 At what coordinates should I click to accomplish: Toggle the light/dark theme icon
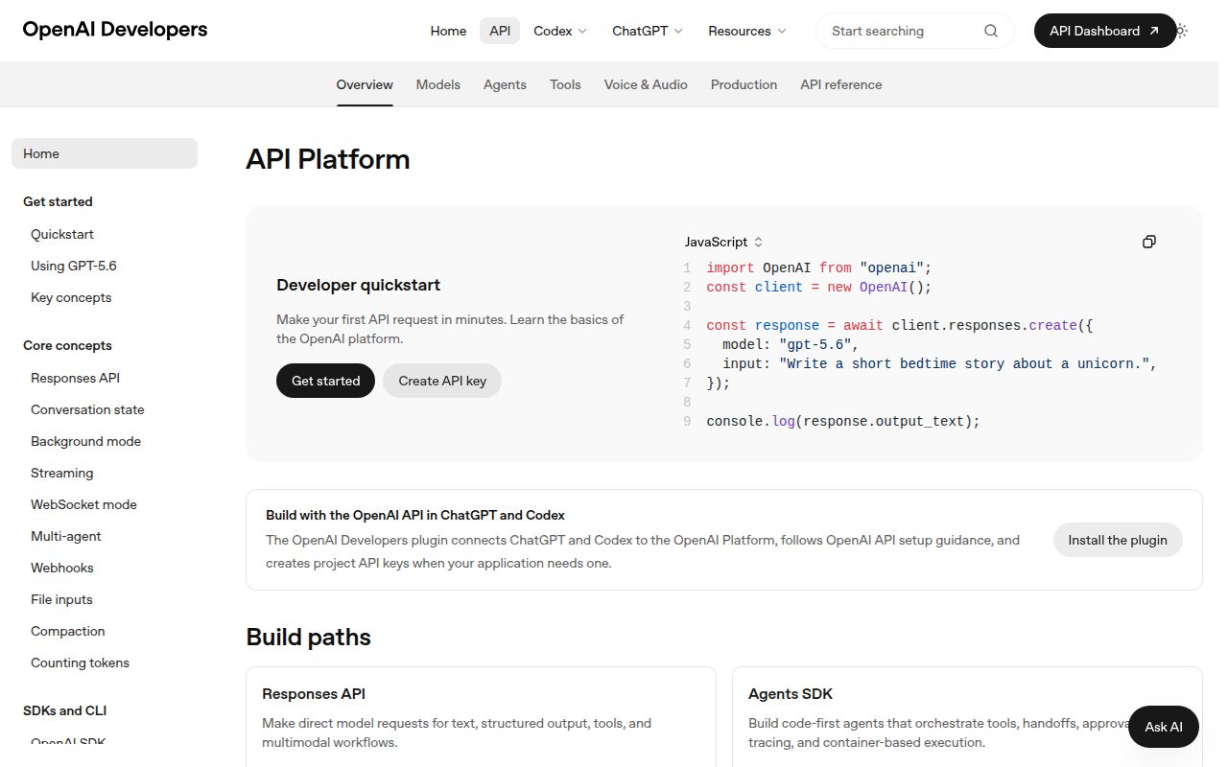(1181, 31)
